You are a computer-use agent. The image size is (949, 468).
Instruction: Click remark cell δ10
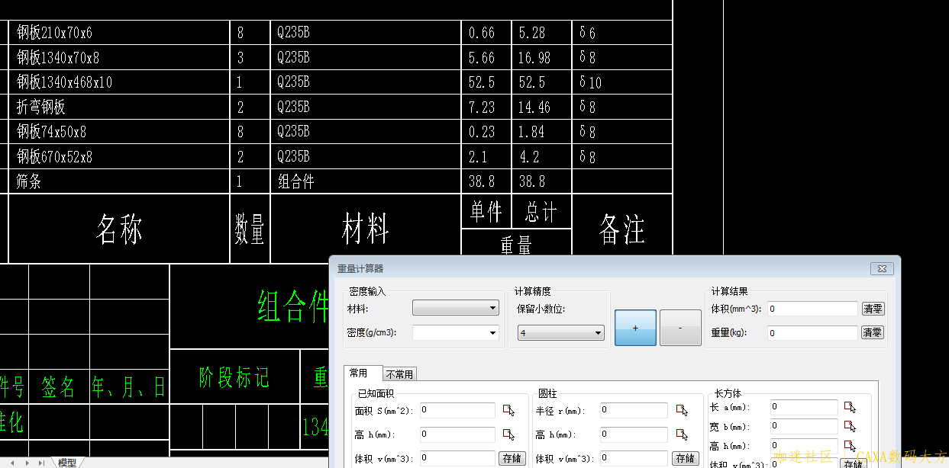tap(591, 82)
